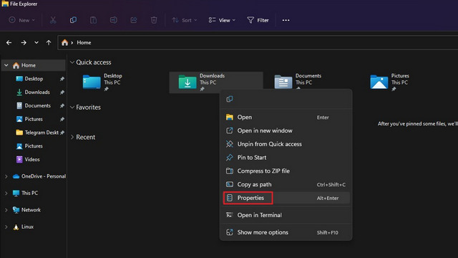The width and height of the screenshot is (458, 258).
Task: Select Desktop in the navigation pane
Action: coord(34,79)
